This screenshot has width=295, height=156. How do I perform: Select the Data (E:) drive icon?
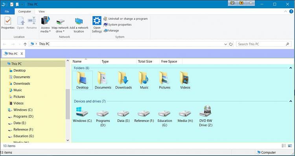[124, 116]
